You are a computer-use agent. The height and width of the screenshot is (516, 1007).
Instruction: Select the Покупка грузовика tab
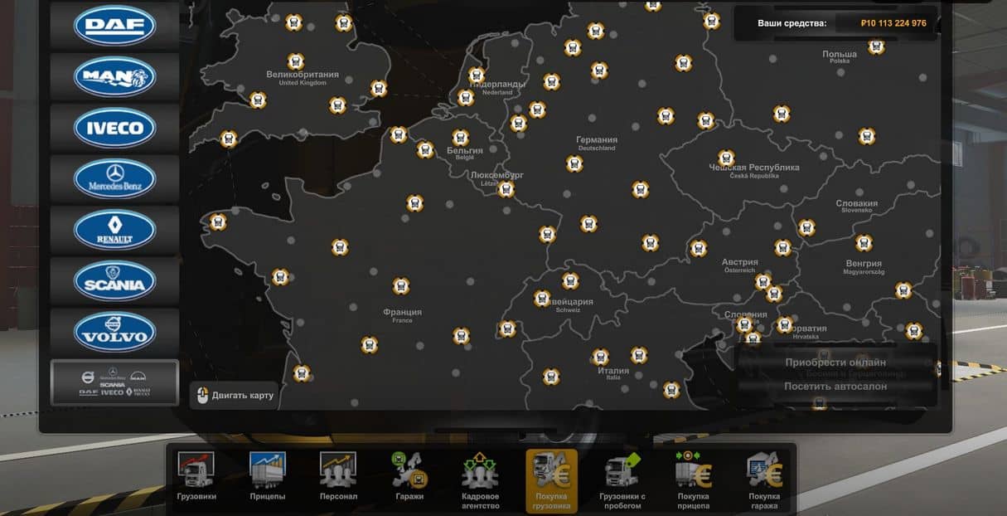coord(551,479)
